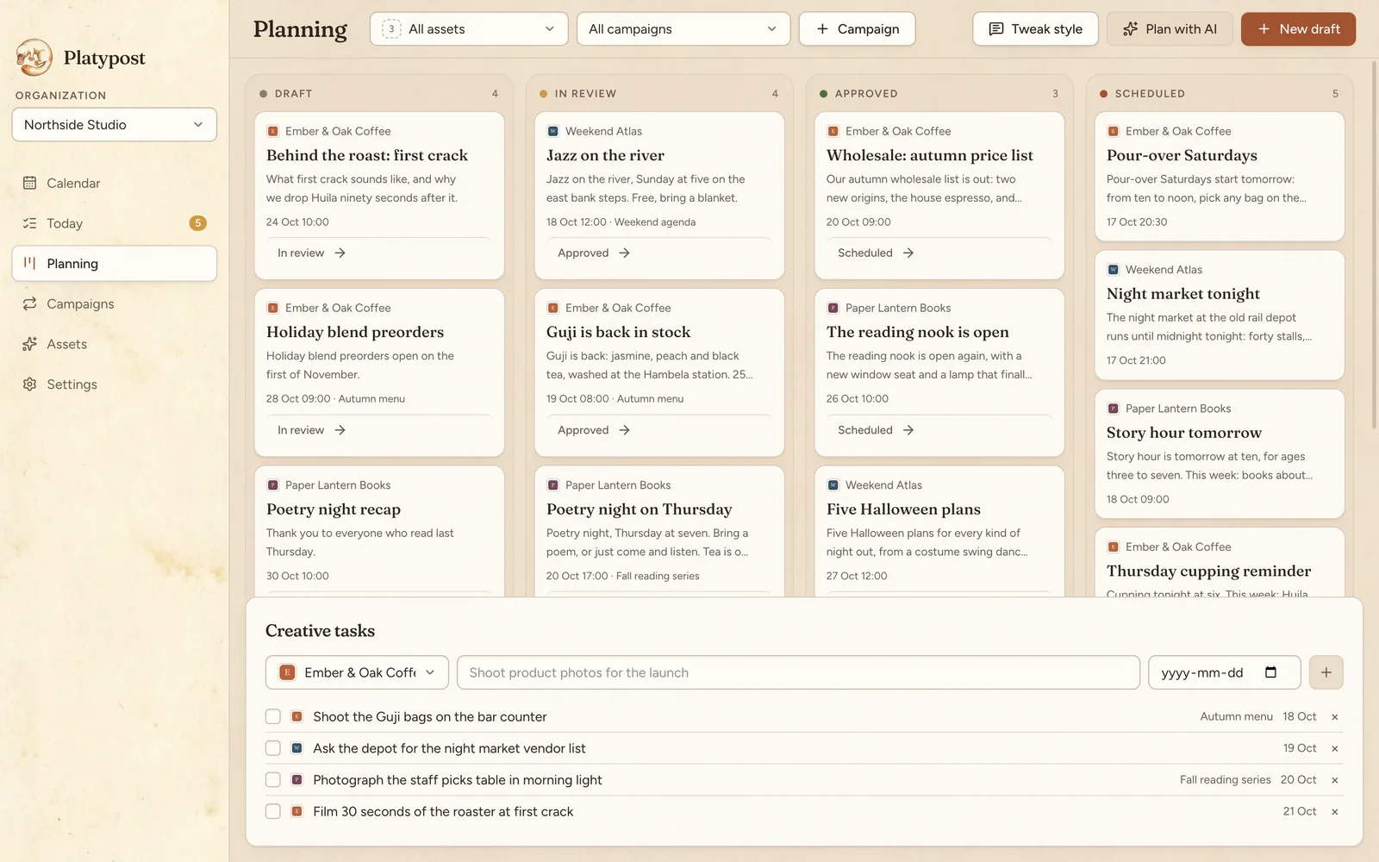Click arrow on Jazz on the river Approved
Viewport: 1379px width, 862px height.
624,253
